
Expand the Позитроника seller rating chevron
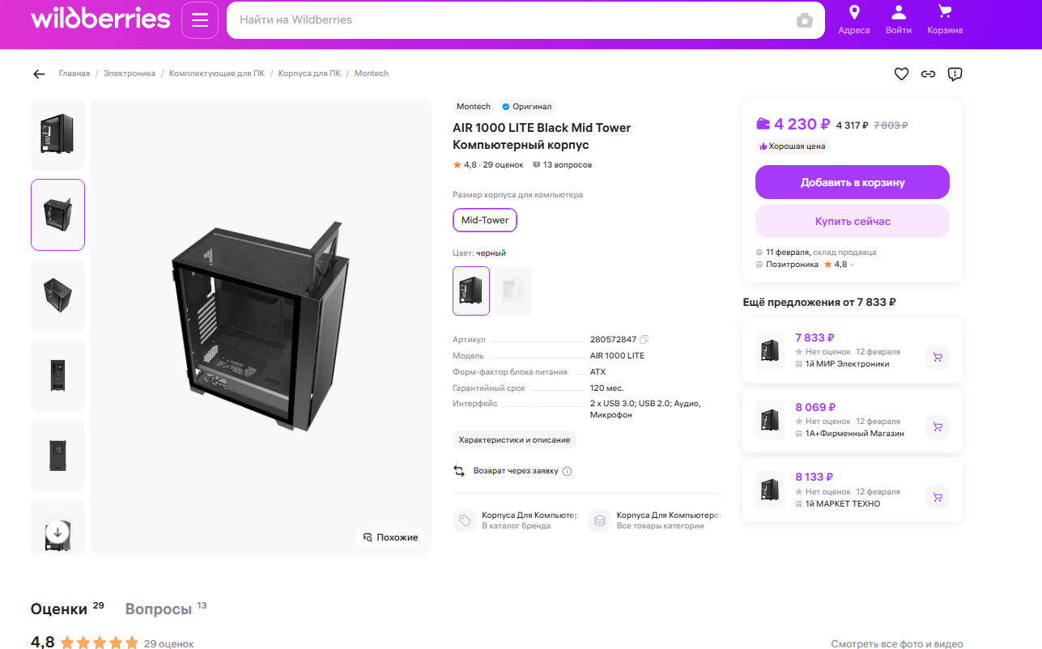853,265
